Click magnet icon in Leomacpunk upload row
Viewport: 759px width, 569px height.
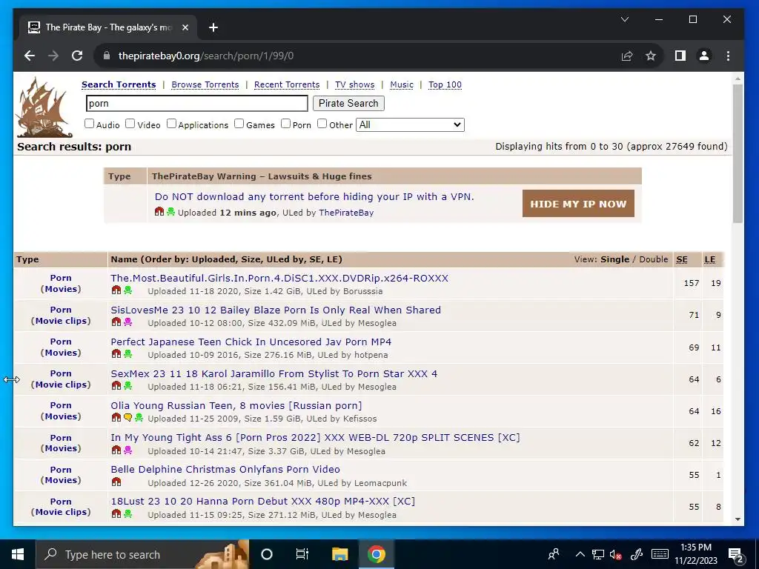[116, 482]
